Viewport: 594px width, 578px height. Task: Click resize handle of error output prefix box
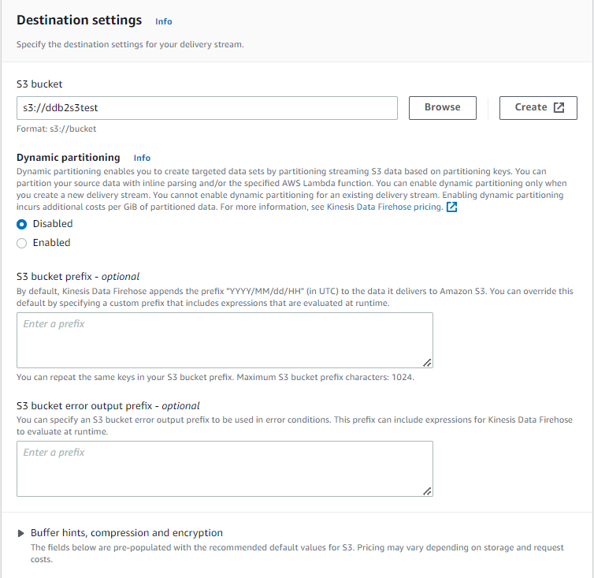point(427,490)
